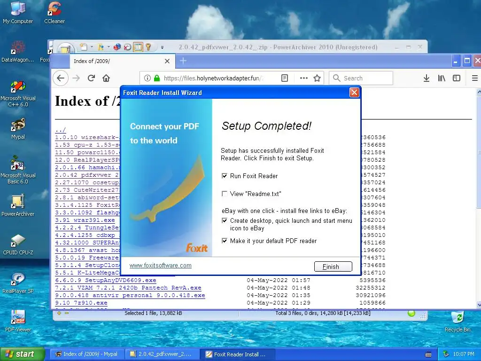Open Mypal desktop shortcut
This screenshot has height=361, width=481.
point(18,129)
